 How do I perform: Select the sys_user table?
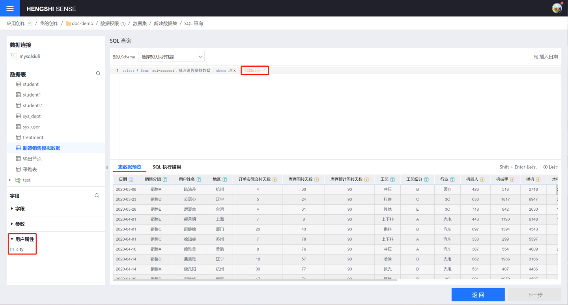[31, 127]
